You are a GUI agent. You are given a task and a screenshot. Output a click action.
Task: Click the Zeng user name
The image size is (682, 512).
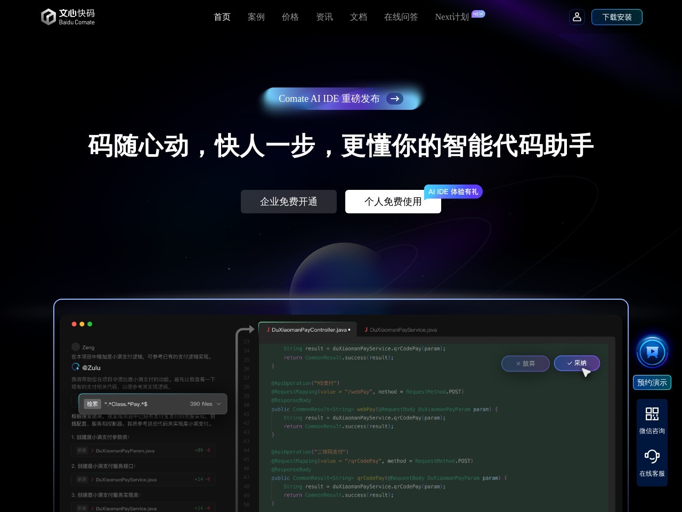tap(88, 347)
